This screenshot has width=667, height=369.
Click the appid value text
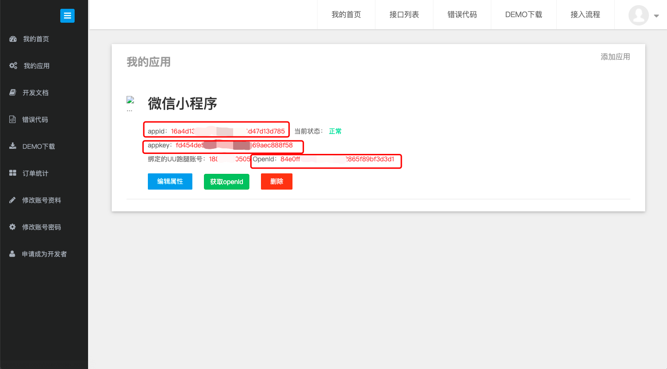[x=228, y=131]
